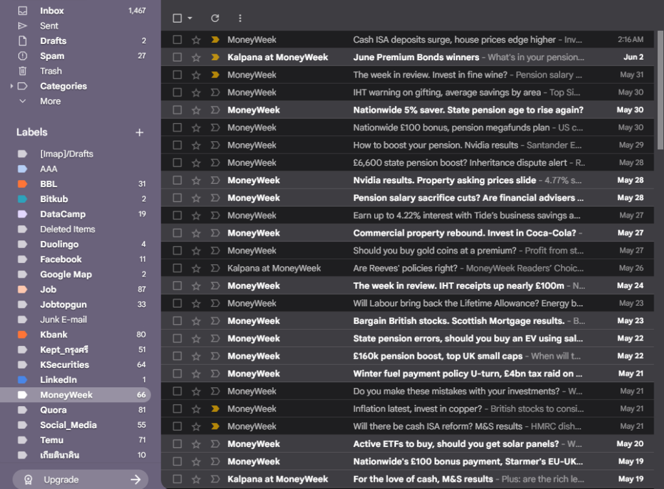
Task: Open 'State pension errors, should you buy an EV' email
Action: pos(407,339)
